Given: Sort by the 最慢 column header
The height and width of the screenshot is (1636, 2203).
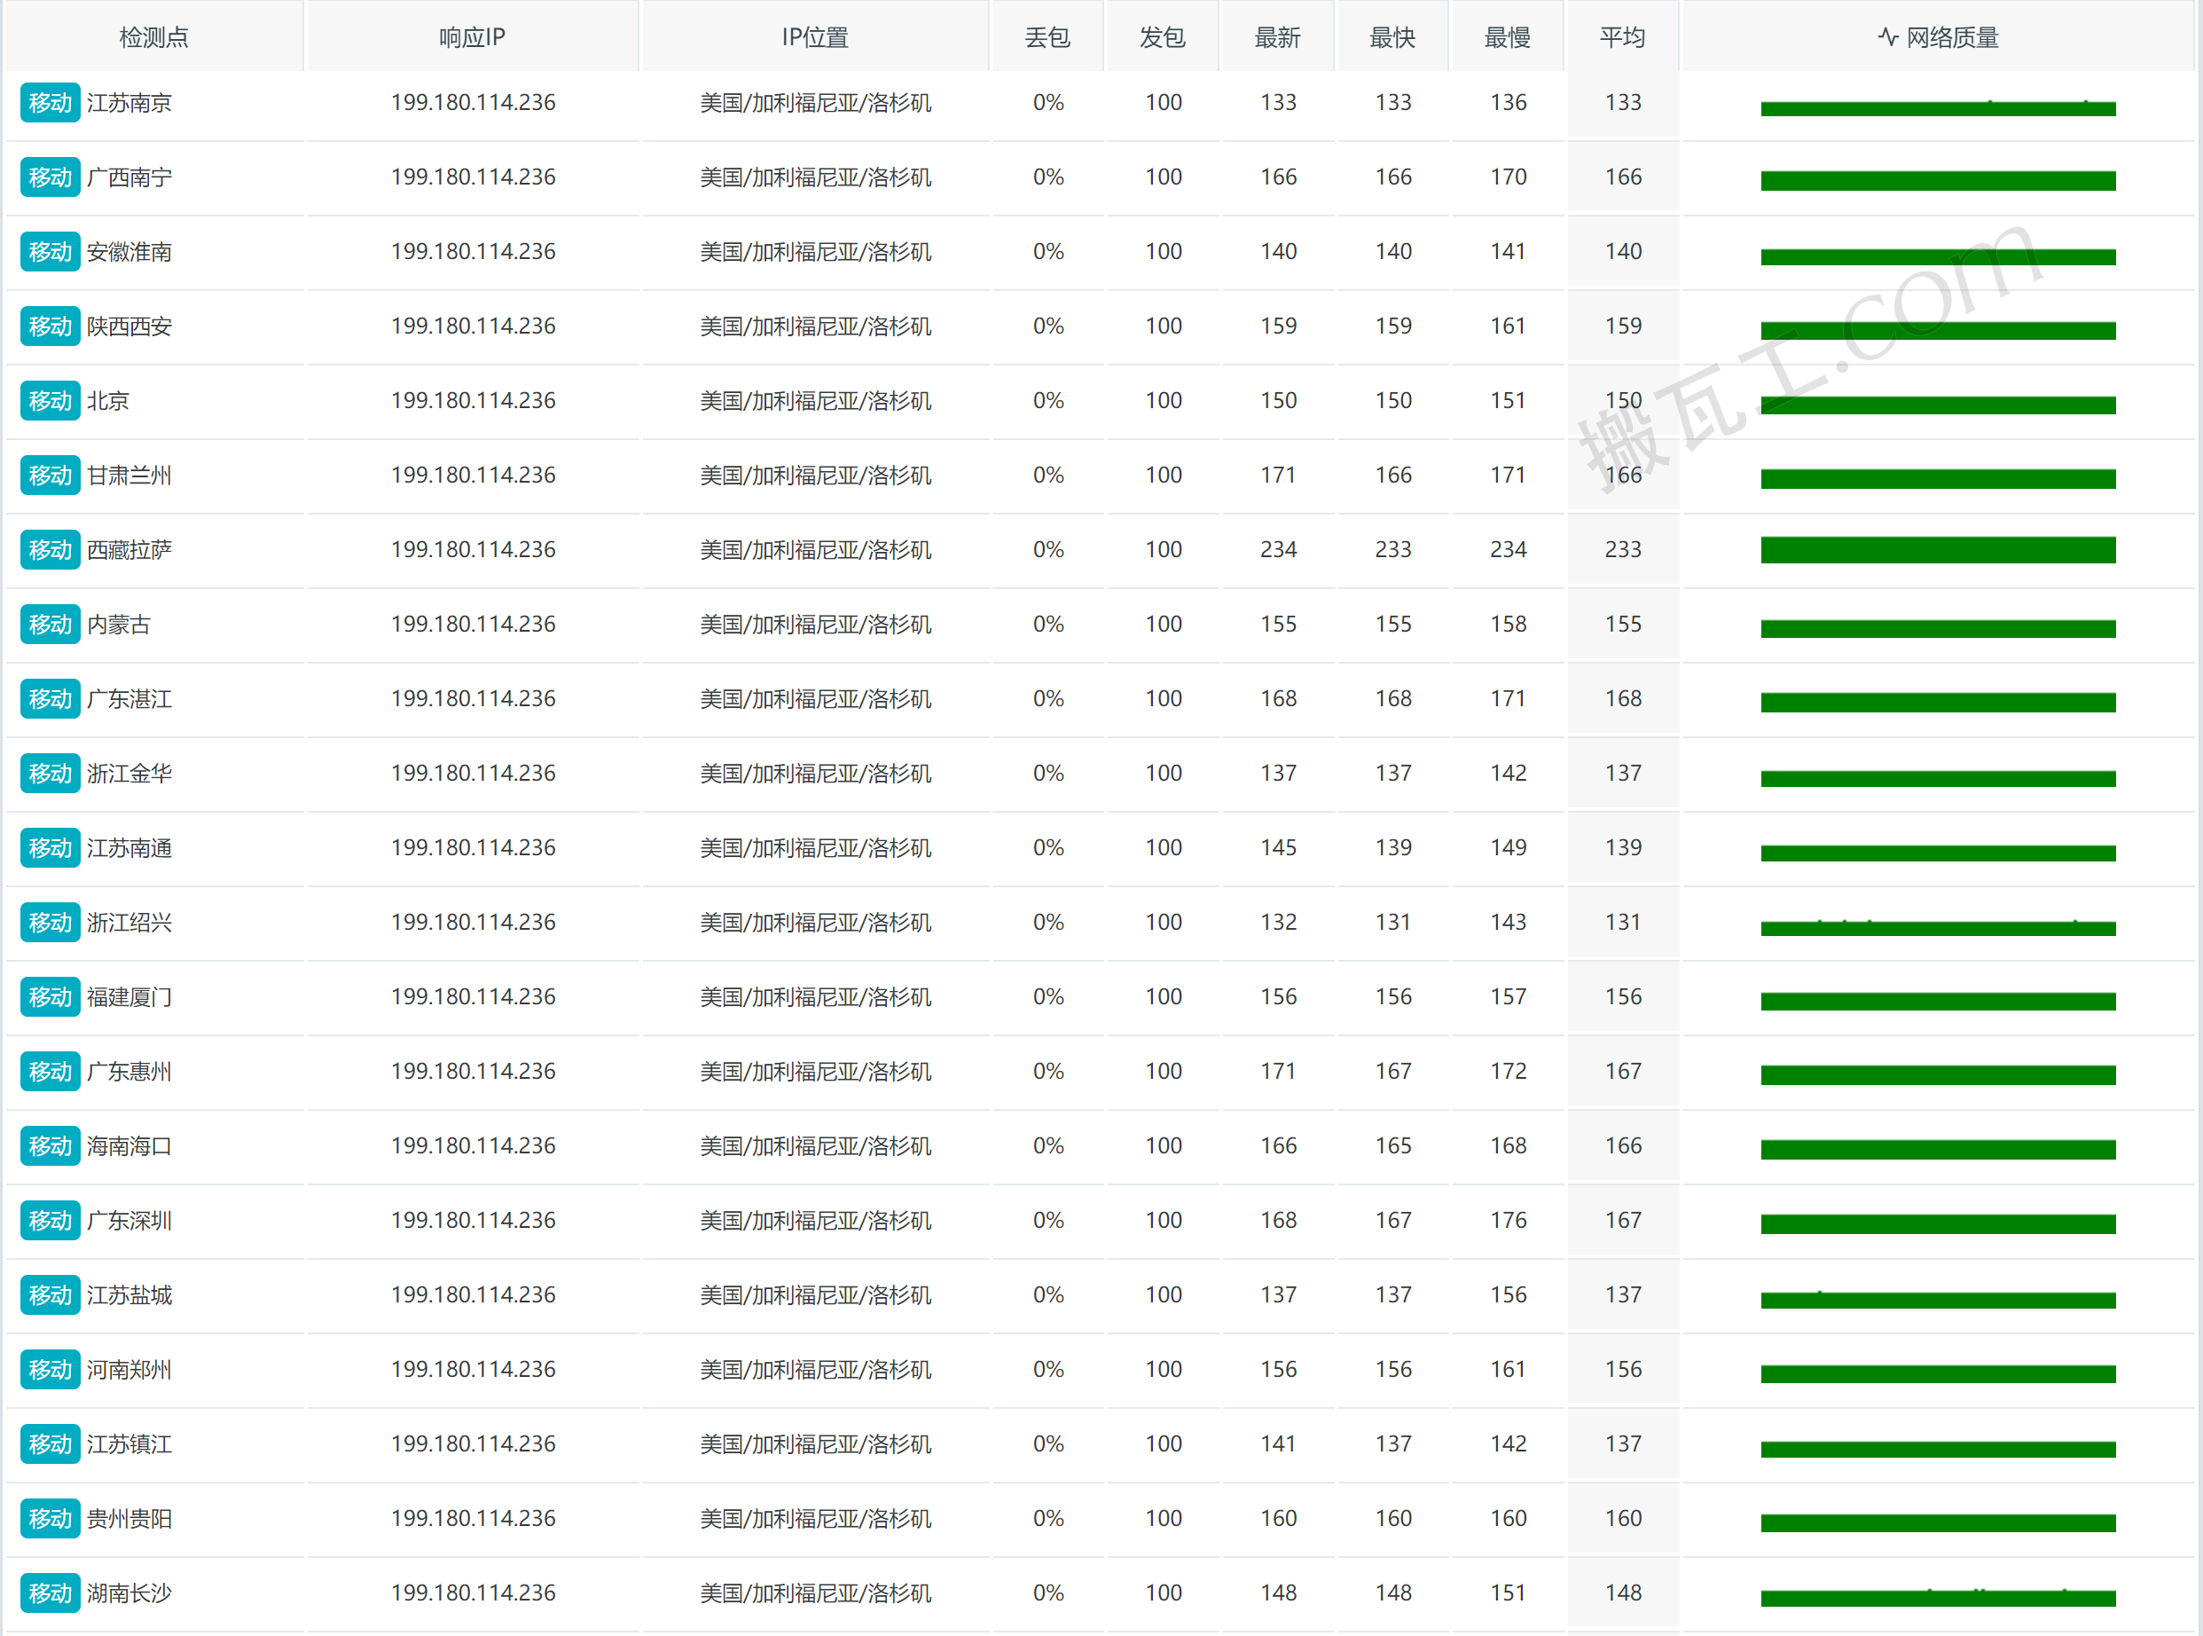Looking at the screenshot, I should pos(1508,37).
